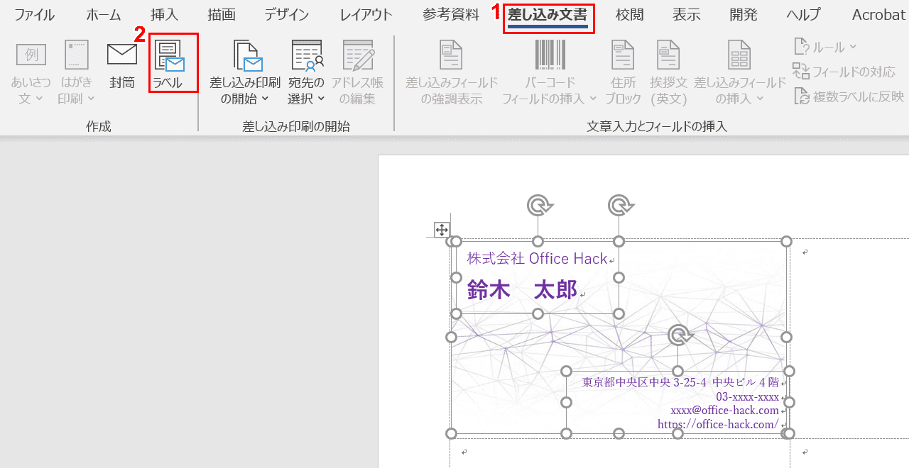Viewport: 909px width, 468px height.
Task: Switch to the 表示 tab
Action: pos(687,15)
